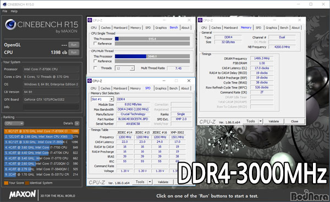Open CPU tab in the Memory CPU-Z window

(204, 27)
